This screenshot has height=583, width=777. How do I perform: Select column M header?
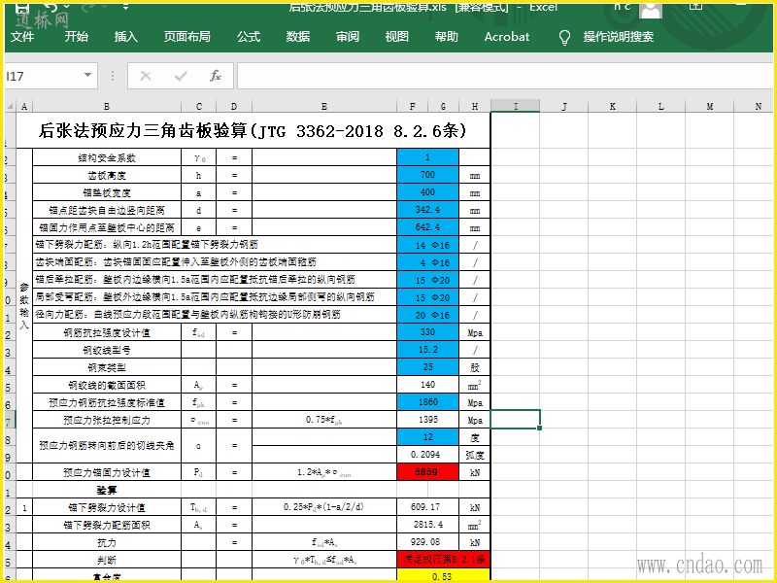tap(710, 106)
